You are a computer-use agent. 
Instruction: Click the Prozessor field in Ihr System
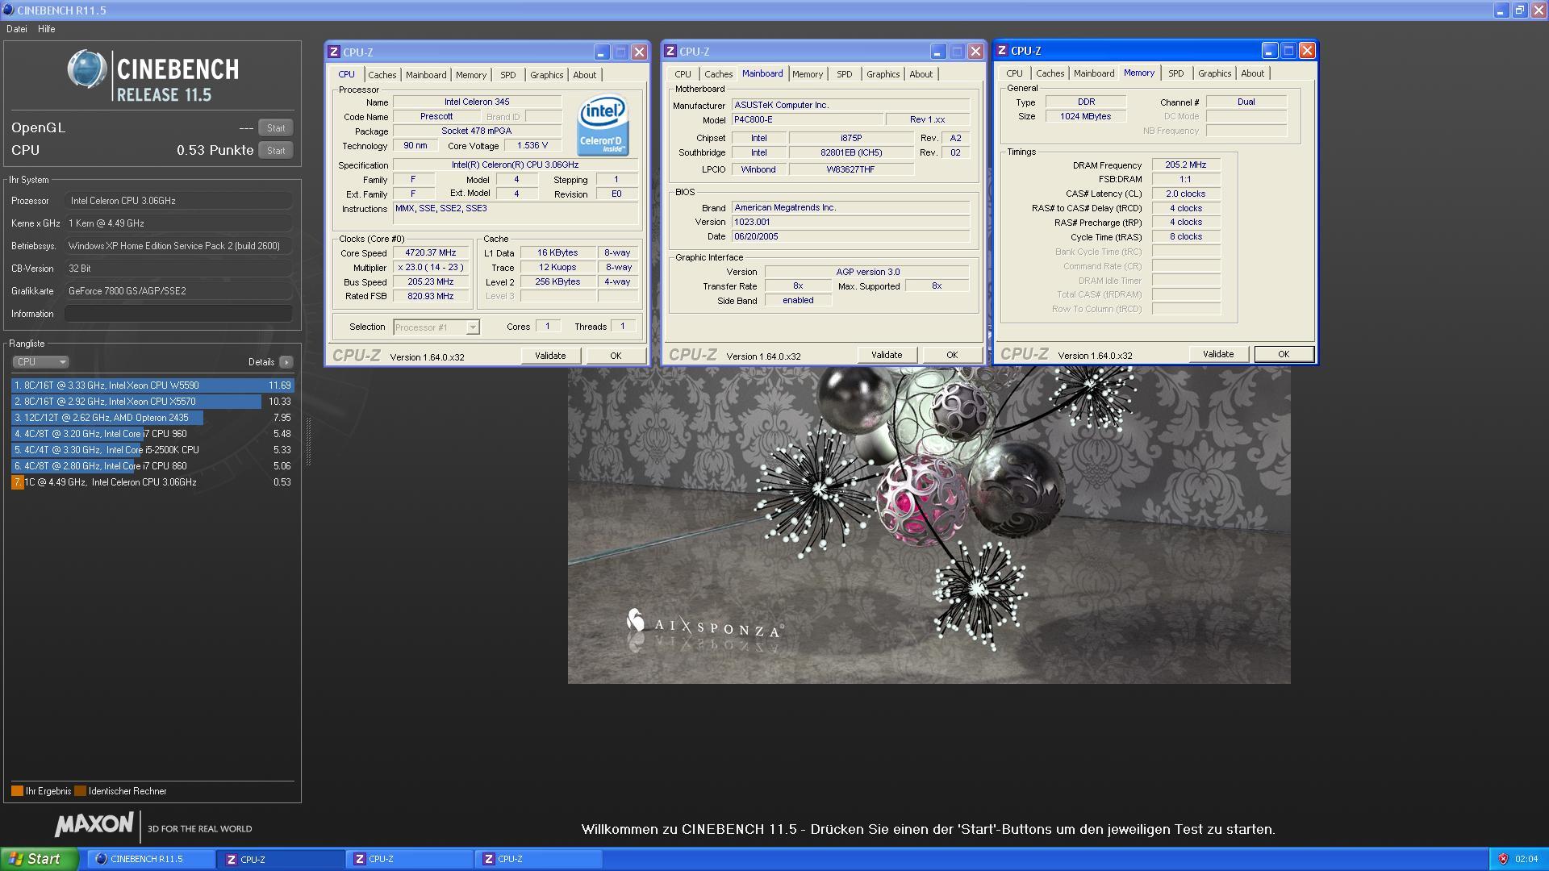tap(178, 201)
